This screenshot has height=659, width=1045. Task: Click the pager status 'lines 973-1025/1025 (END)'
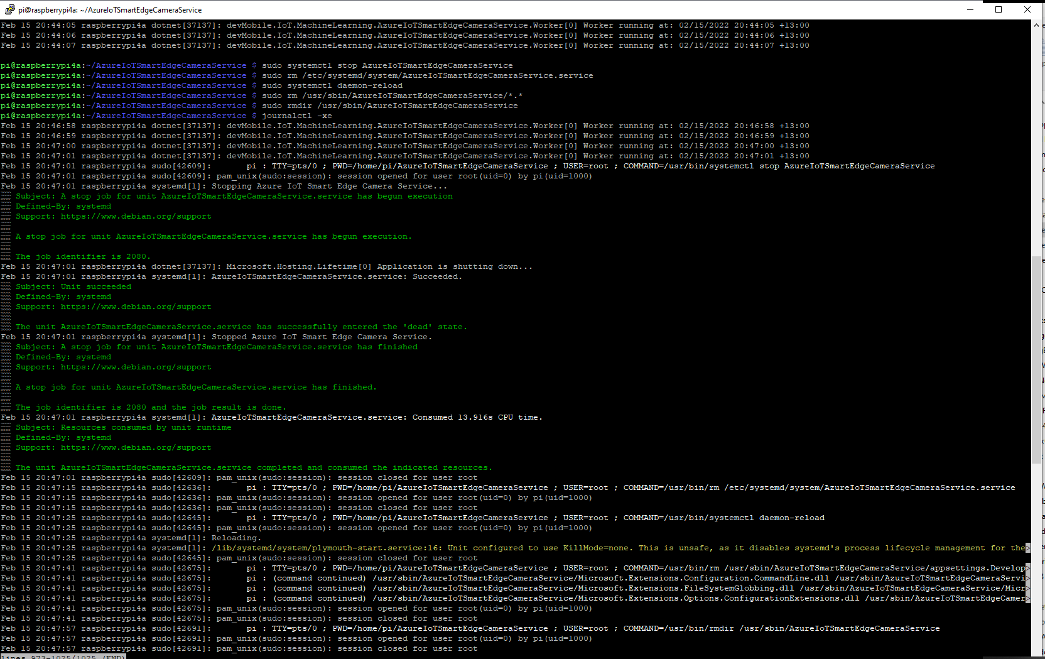63,656
